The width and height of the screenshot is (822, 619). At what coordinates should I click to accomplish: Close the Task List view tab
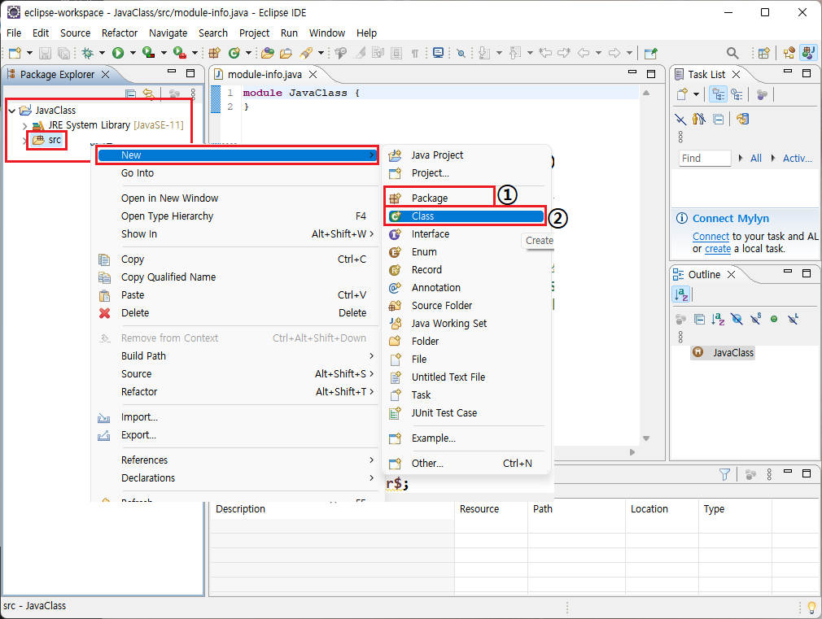(x=736, y=75)
